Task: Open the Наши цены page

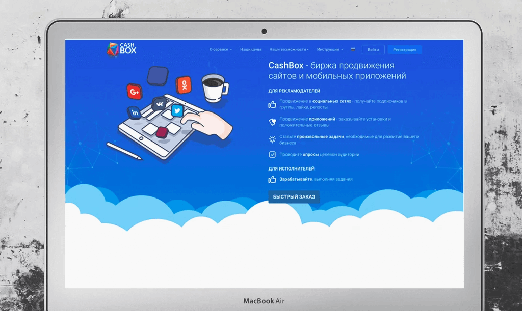Action: [251, 49]
